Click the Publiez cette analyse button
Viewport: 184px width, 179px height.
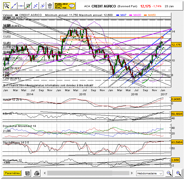coord(65,6)
